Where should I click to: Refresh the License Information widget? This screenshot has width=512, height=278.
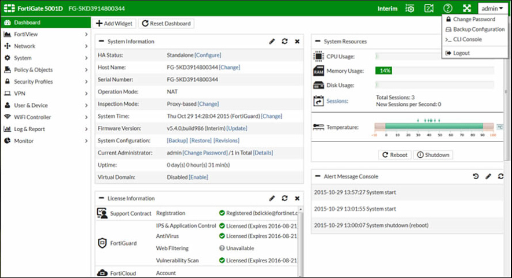point(285,198)
